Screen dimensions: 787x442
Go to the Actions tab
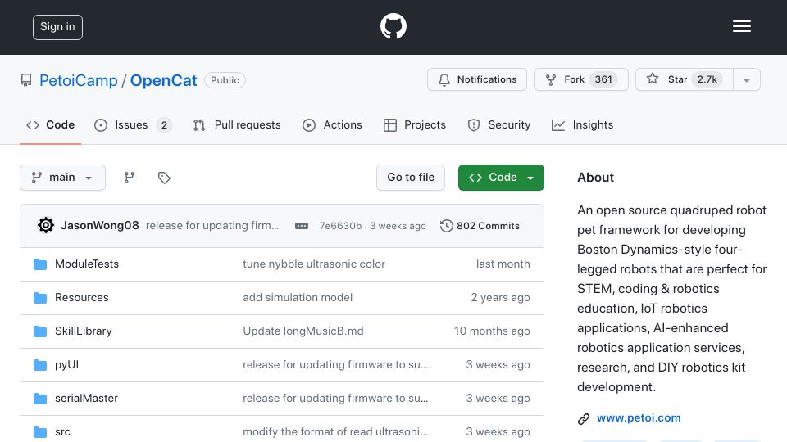coord(332,124)
